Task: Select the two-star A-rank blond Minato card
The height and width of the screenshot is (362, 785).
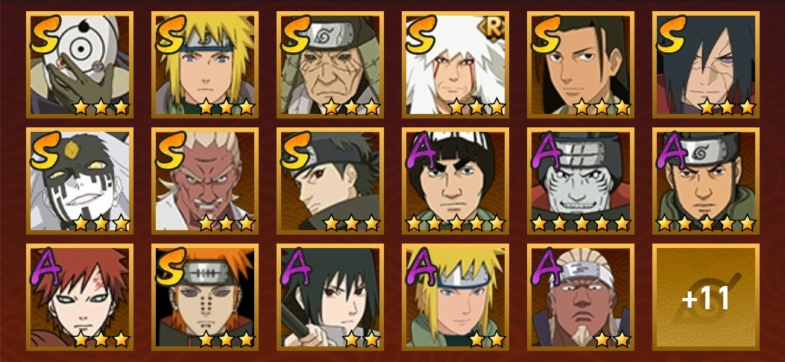Action: point(455,296)
